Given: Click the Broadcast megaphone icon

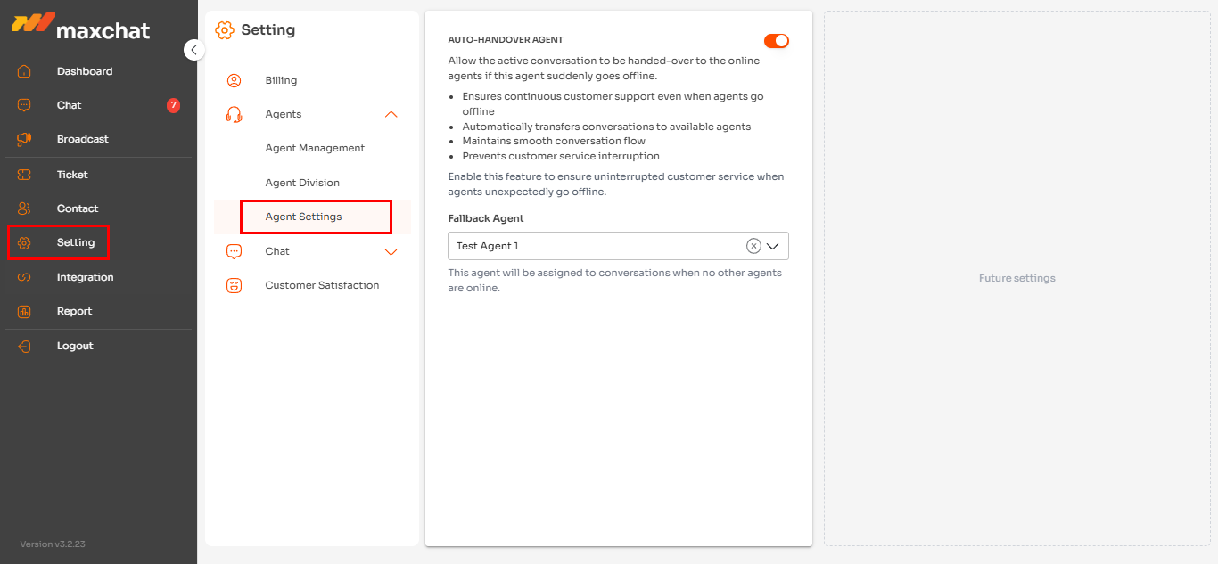Looking at the screenshot, I should coord(24,139).
